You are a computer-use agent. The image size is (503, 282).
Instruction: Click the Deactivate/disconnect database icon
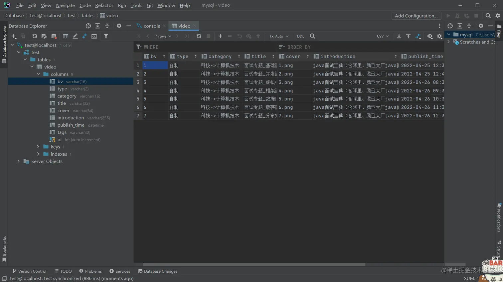[54, 36]
